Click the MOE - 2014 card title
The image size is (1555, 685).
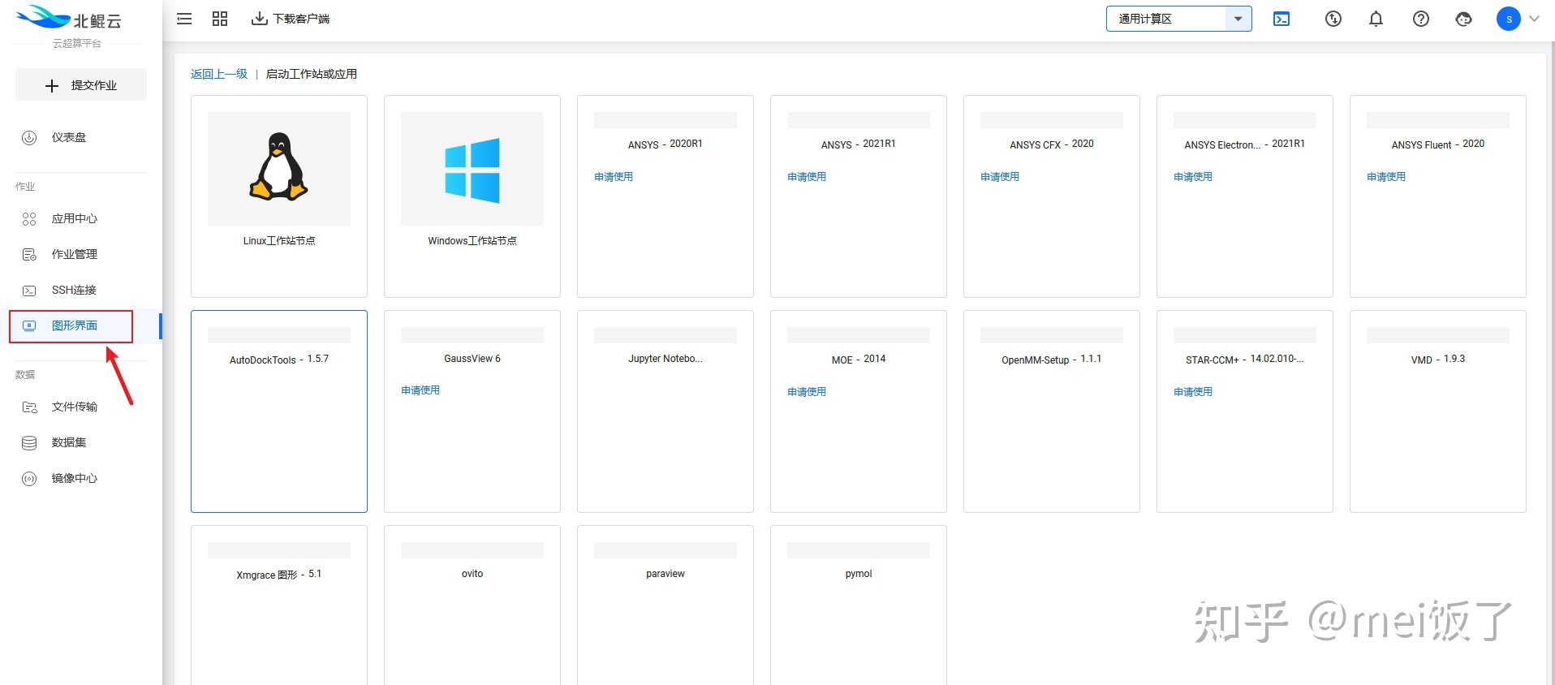(x=859, y=360)
